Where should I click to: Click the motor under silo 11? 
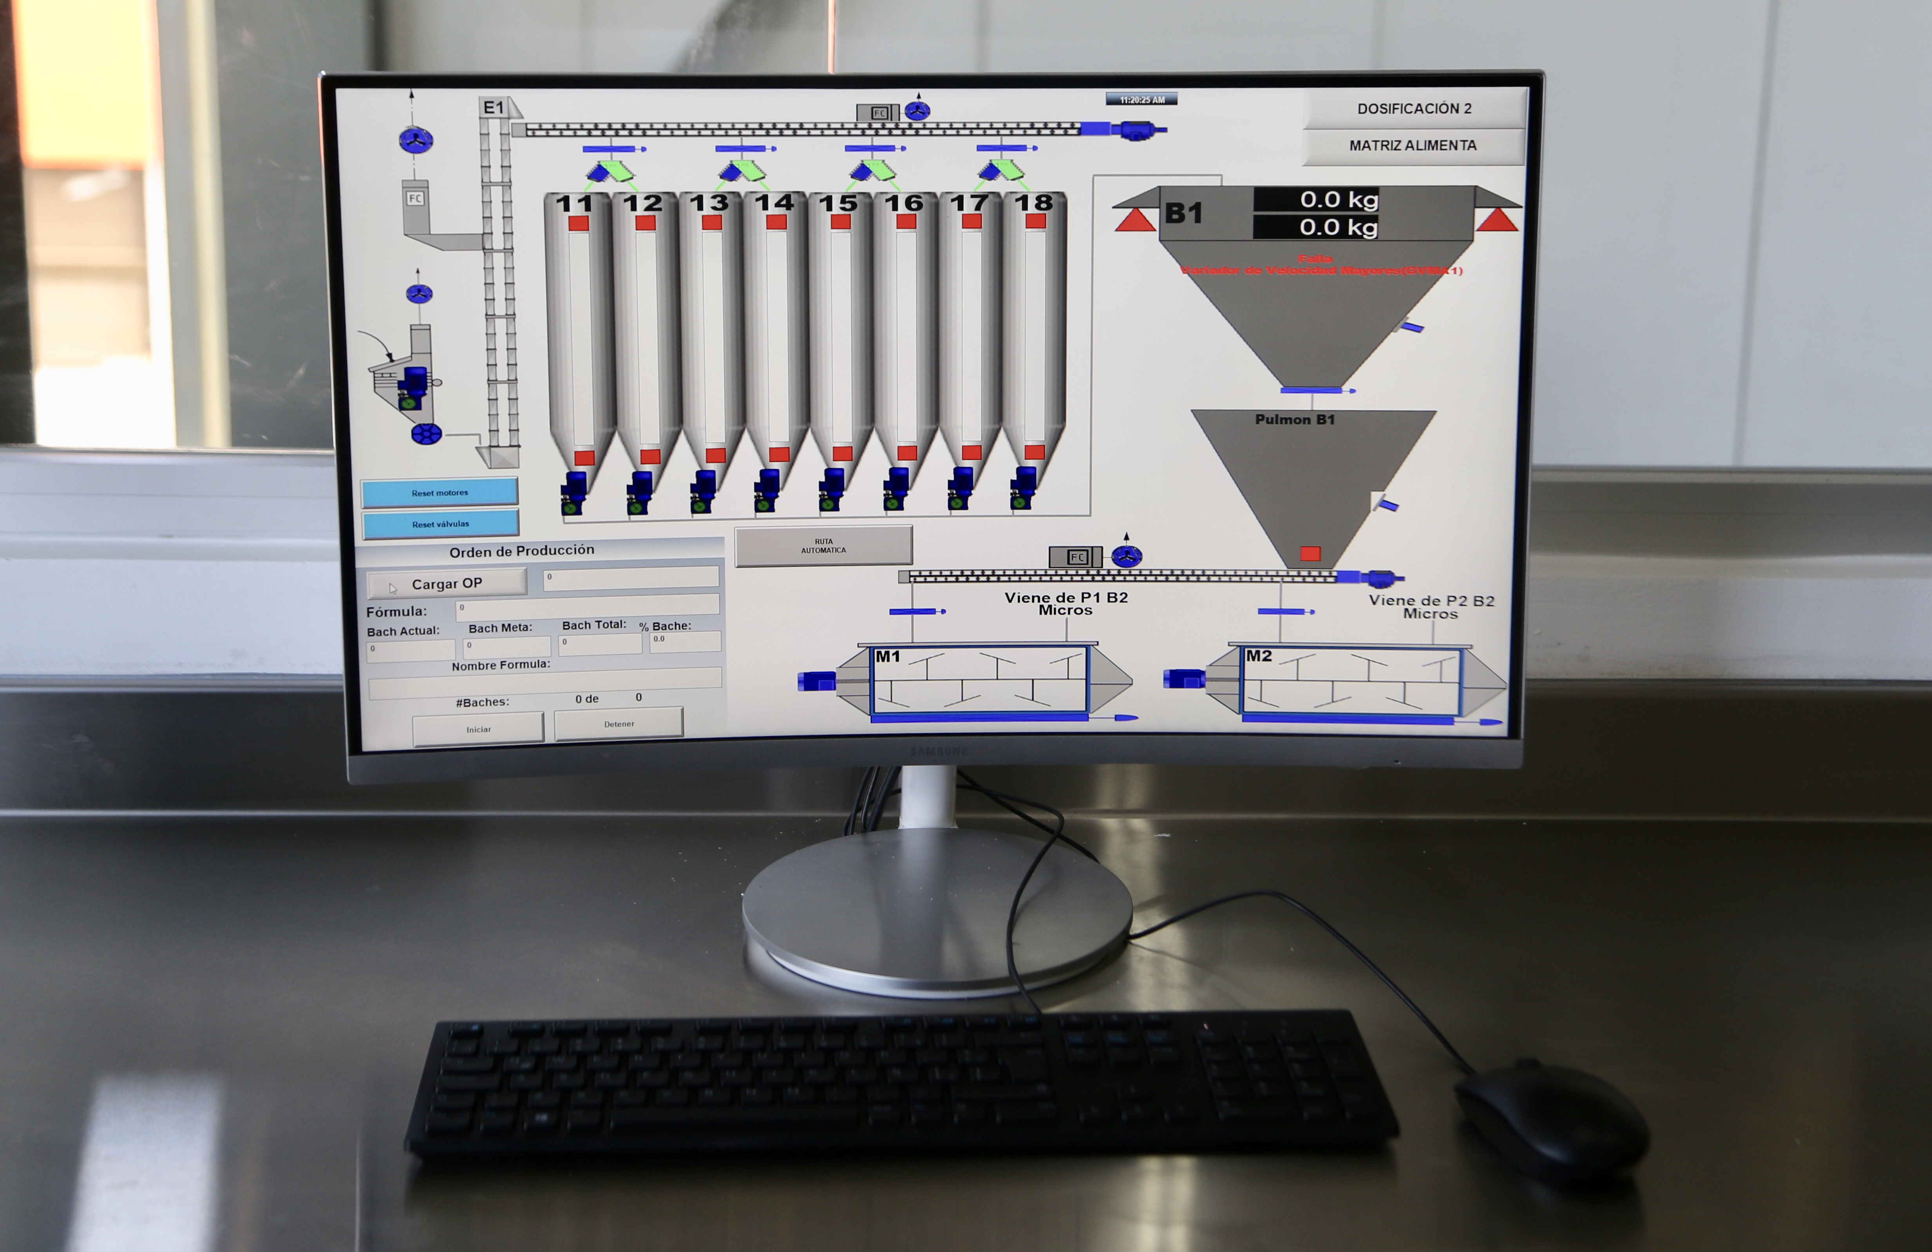[x=573, y=492]
